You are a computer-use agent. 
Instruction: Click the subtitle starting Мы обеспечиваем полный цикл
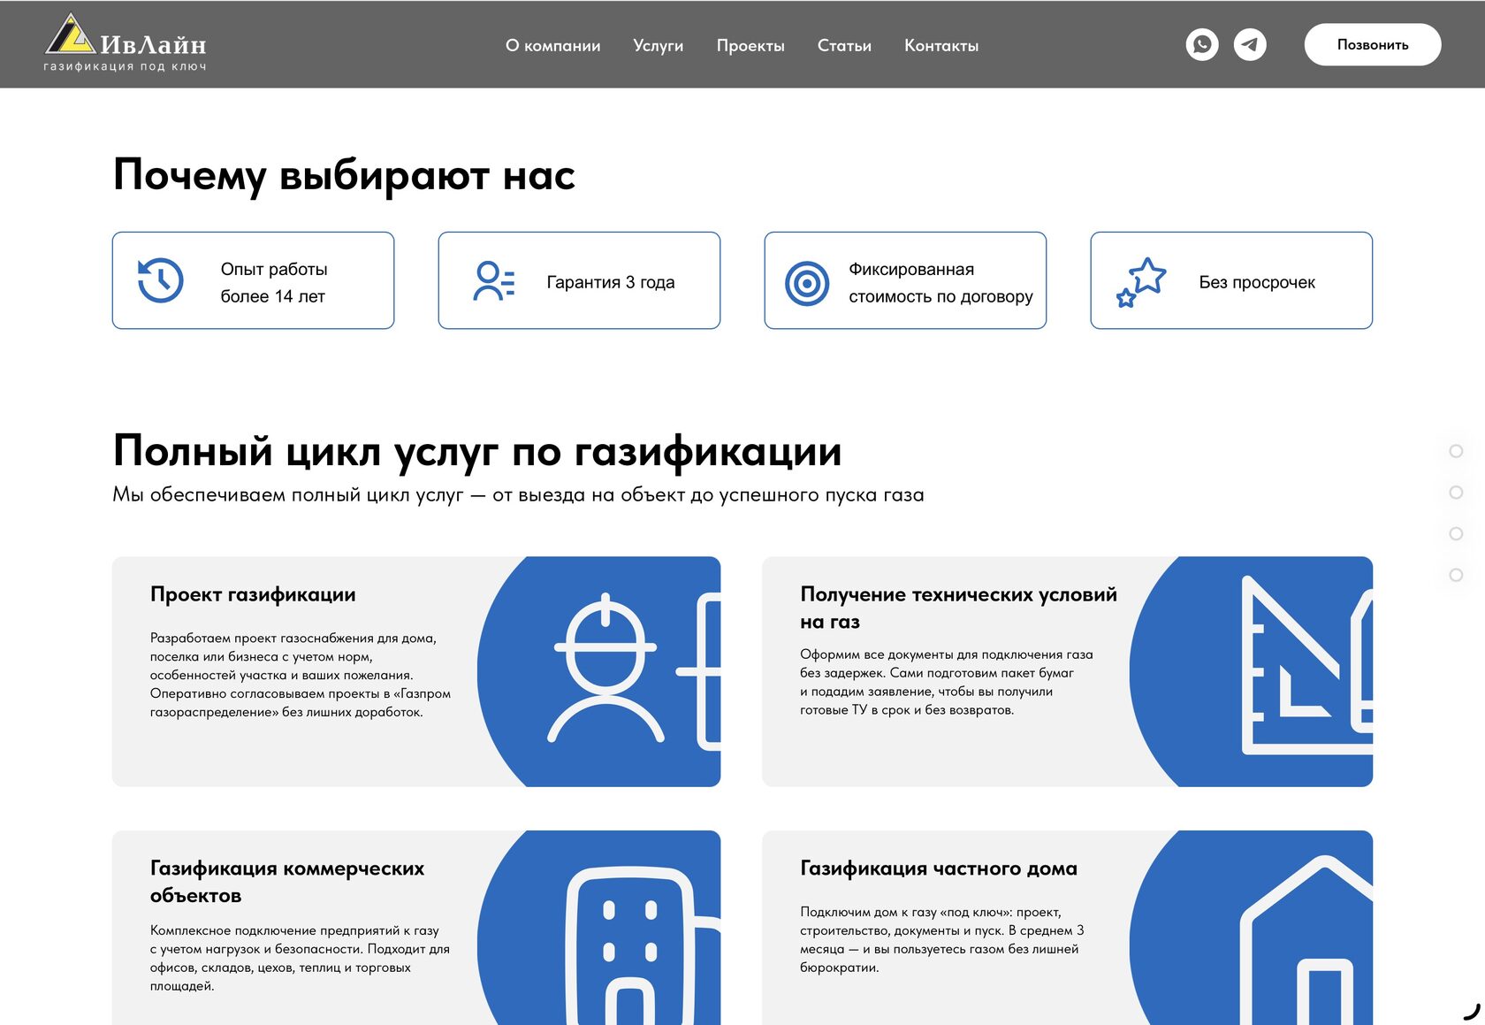click(x=518, y=495)
